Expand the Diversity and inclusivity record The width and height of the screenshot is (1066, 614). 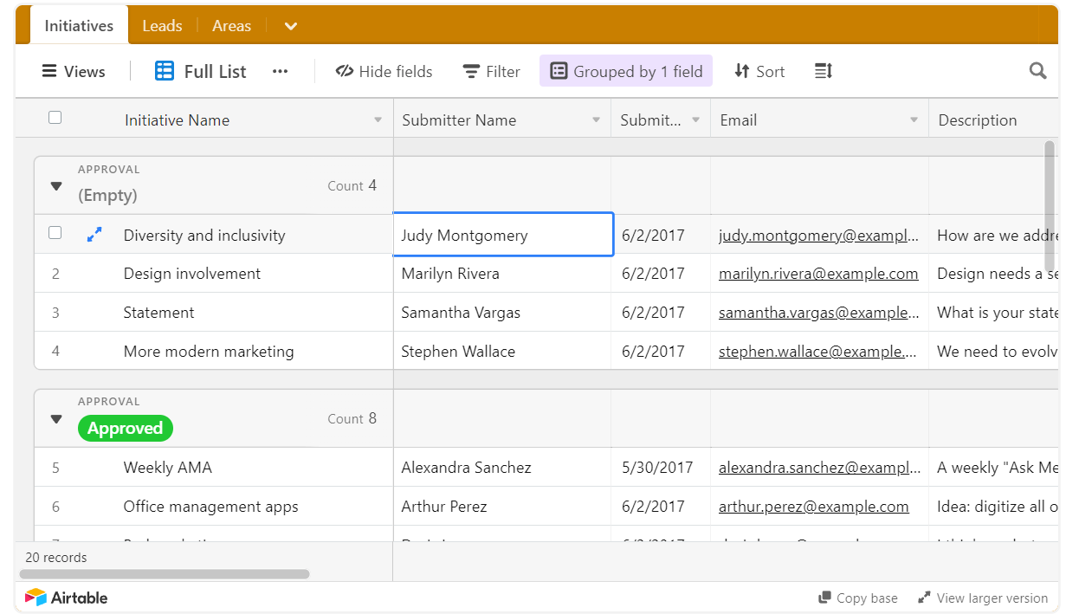pos(94,234)
